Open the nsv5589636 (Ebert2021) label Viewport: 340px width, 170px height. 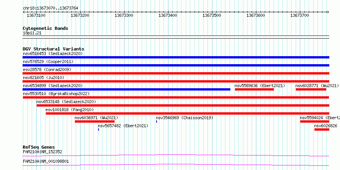pyautogui.click(x=260, y=86)
